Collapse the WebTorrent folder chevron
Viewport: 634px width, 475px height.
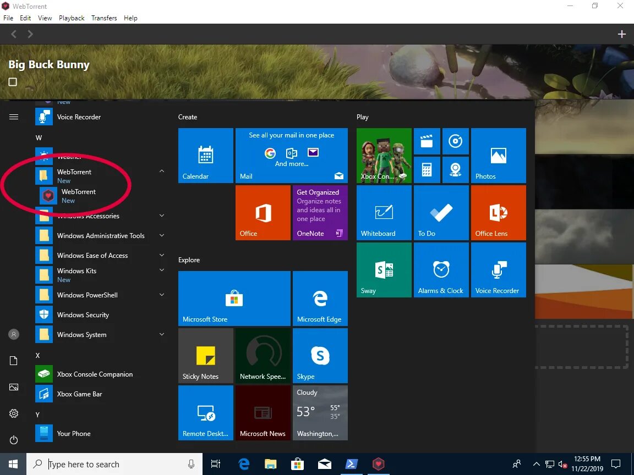pos(162,172)
